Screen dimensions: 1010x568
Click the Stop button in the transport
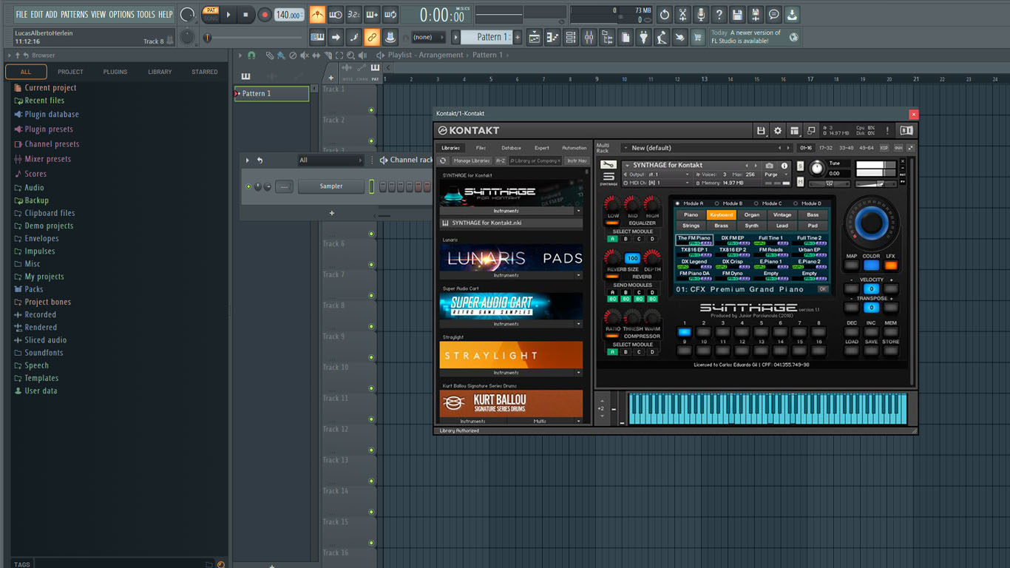pyautogui.click(x=245, y=14)
